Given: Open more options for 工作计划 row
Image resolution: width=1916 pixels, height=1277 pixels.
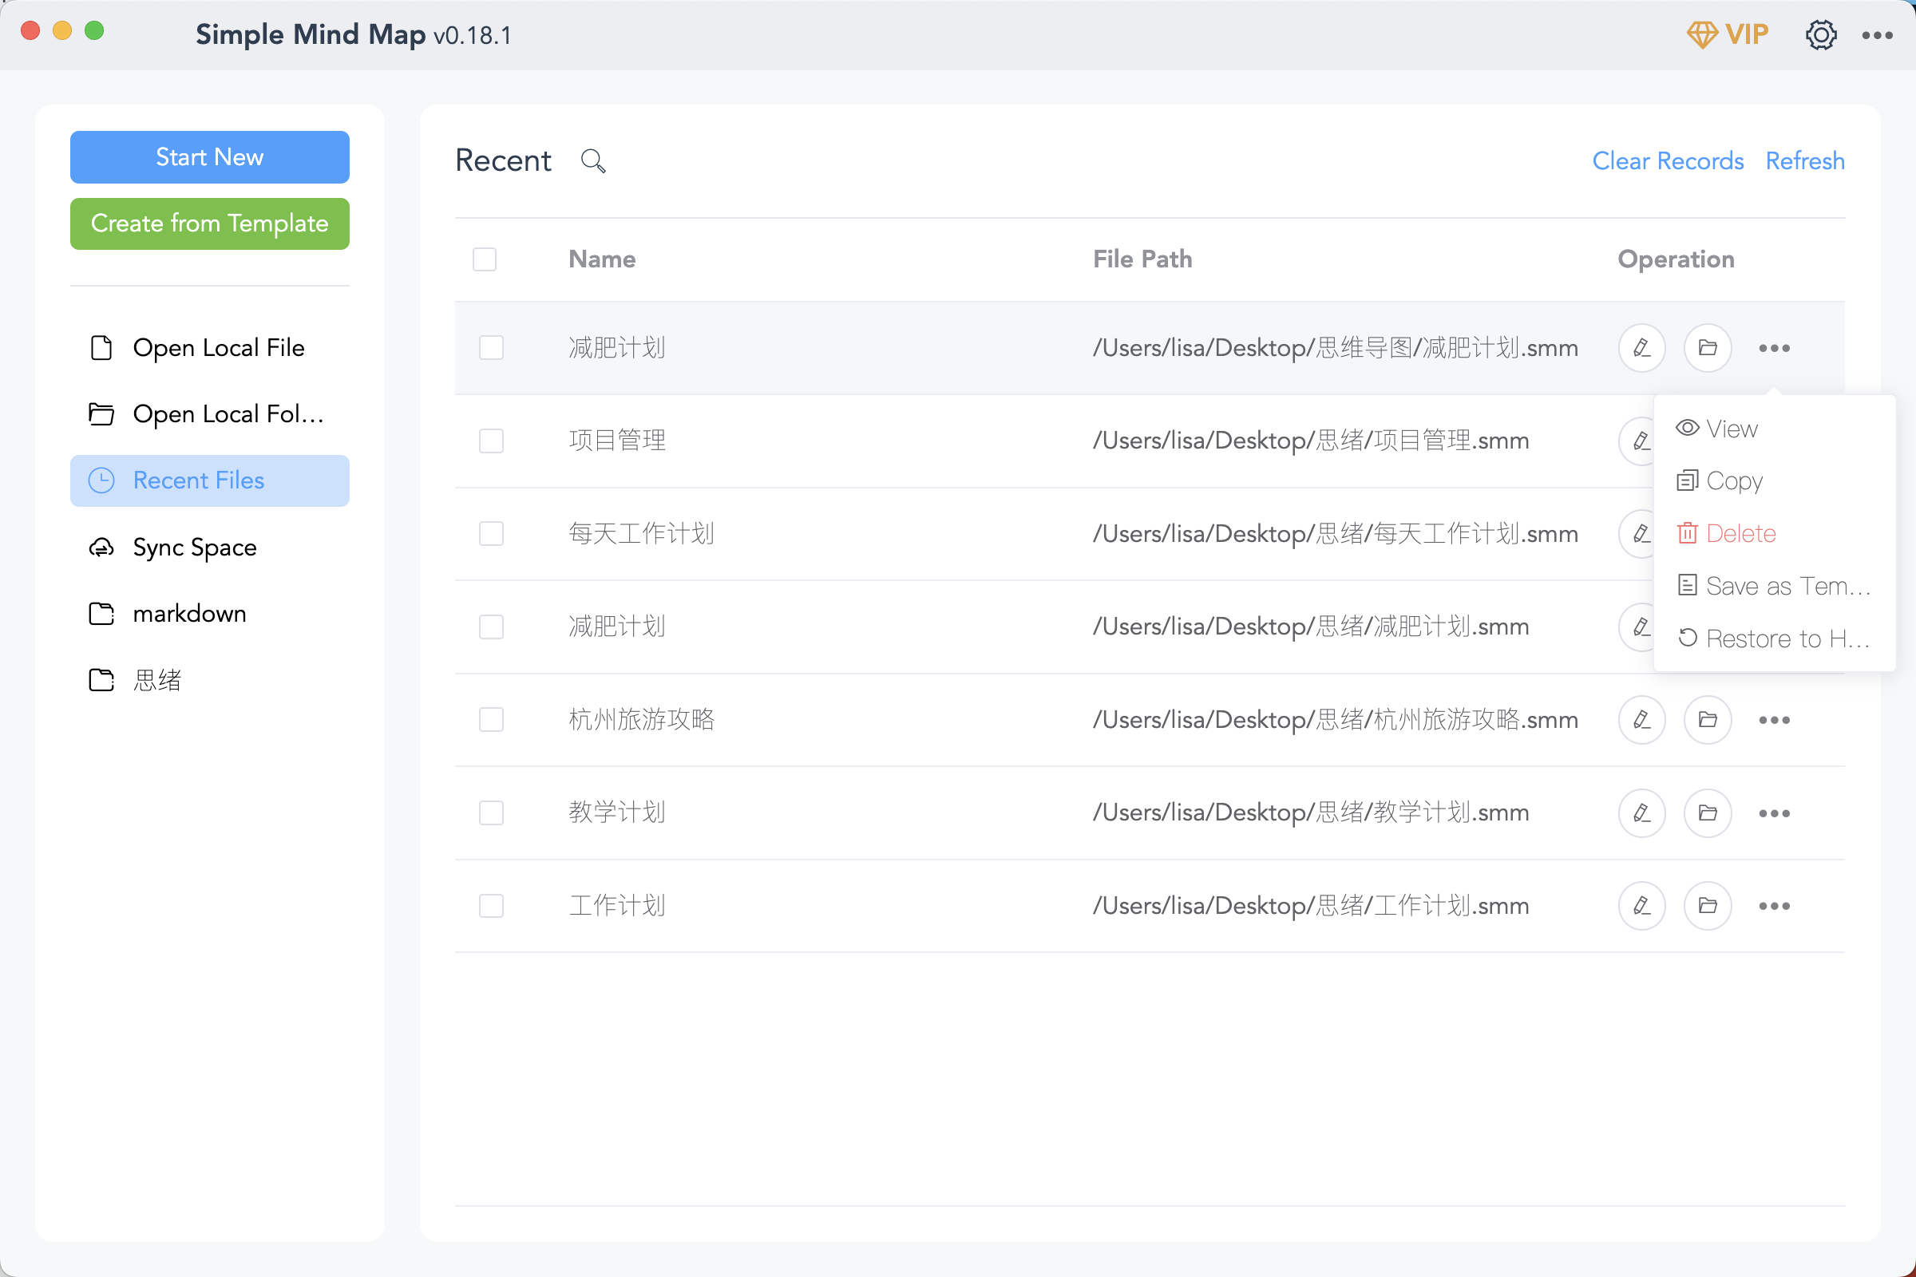Looking at the screenshot, I should click(1773, 906).
